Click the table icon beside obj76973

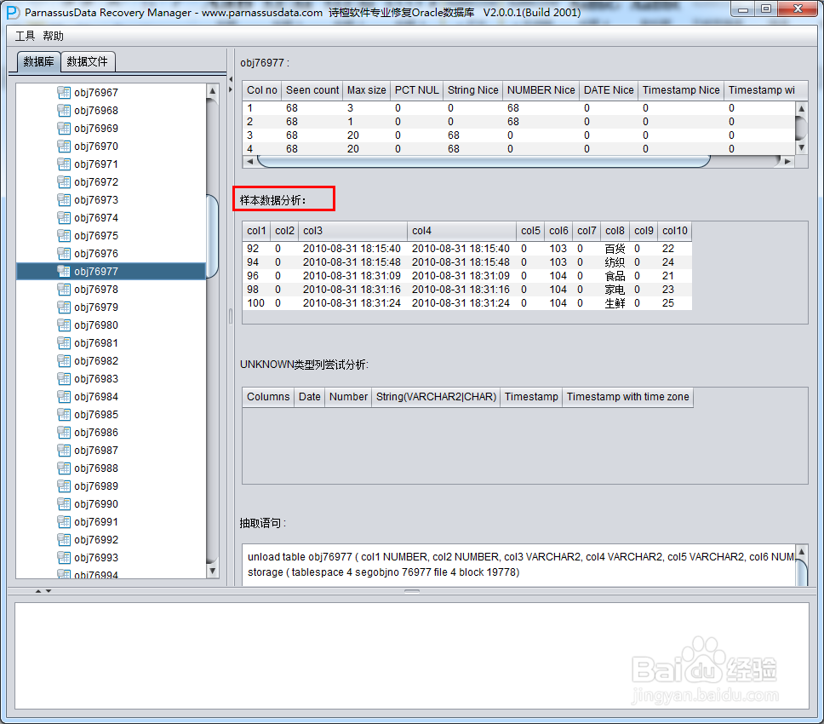(x=64, y=200)
